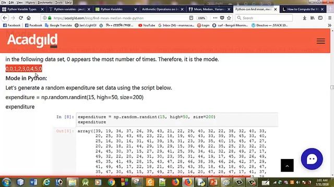This screenshot has height=187, width=334.
Task: Switch to Python Variable Types tab
Action: [x=21, y=9]
